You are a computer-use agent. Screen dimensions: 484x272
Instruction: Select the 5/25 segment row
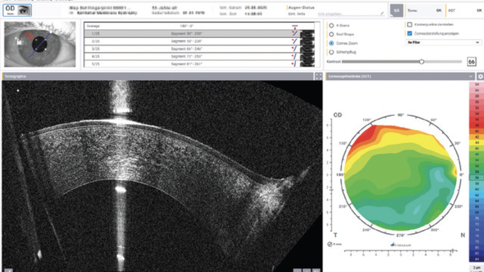[199, 64]
